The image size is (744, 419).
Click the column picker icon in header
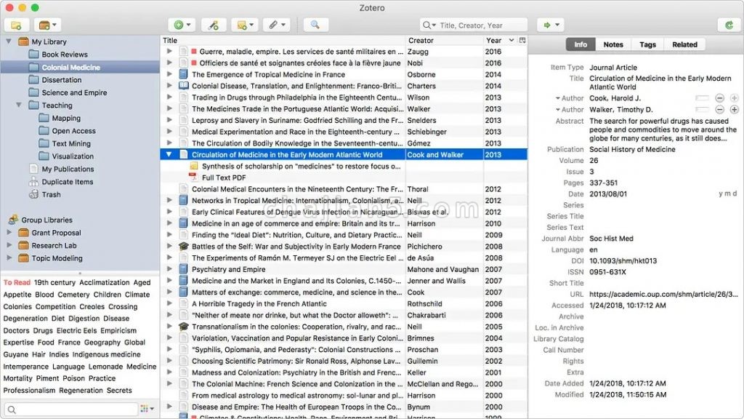(522, 41)
